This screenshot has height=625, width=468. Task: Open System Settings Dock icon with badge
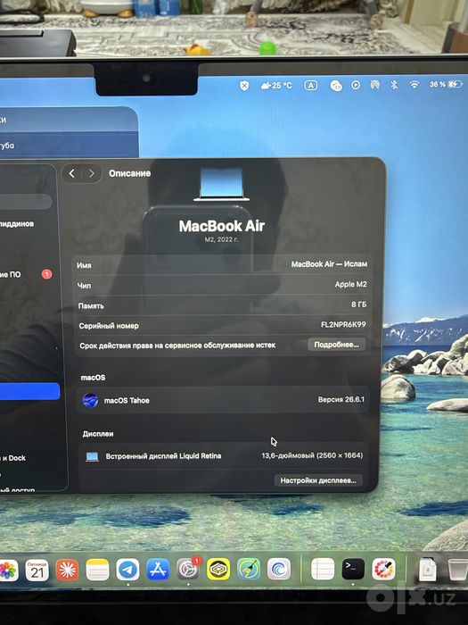(188, 569)
